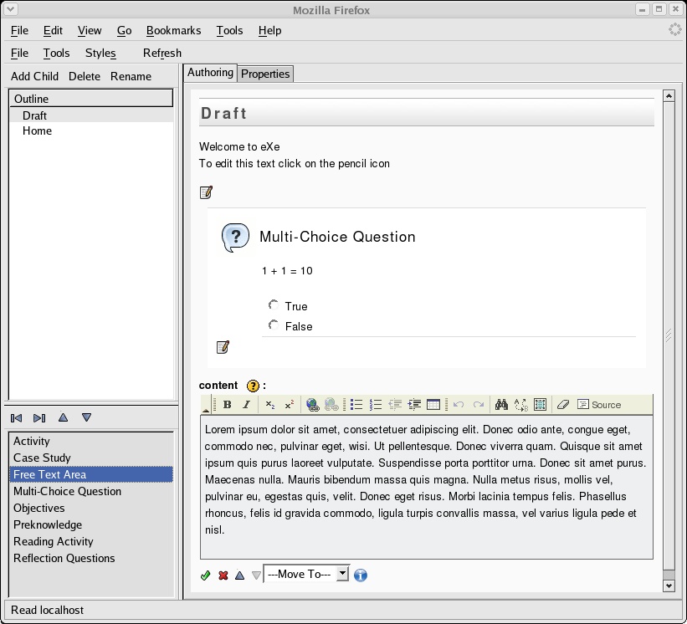This screenshot has height=624, width=687.
Task: Open the Replace text tool
Action: coord(521,405)
